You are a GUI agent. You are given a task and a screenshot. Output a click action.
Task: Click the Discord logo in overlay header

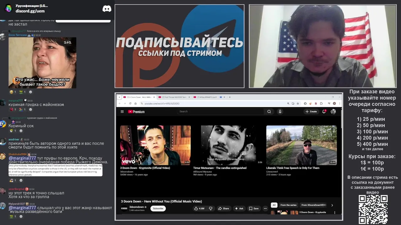click(x=107, y=9)
